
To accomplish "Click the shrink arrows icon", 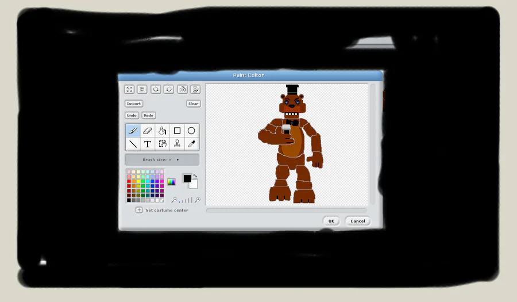I will pyautogui.click(x=142, y=89).
